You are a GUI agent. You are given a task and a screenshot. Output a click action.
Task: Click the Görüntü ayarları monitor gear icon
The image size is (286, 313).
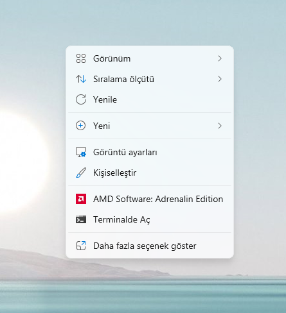(81, 152)
